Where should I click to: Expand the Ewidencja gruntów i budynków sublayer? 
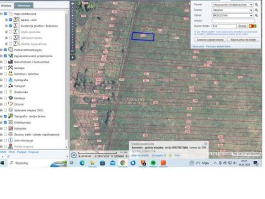click(6, 26)
